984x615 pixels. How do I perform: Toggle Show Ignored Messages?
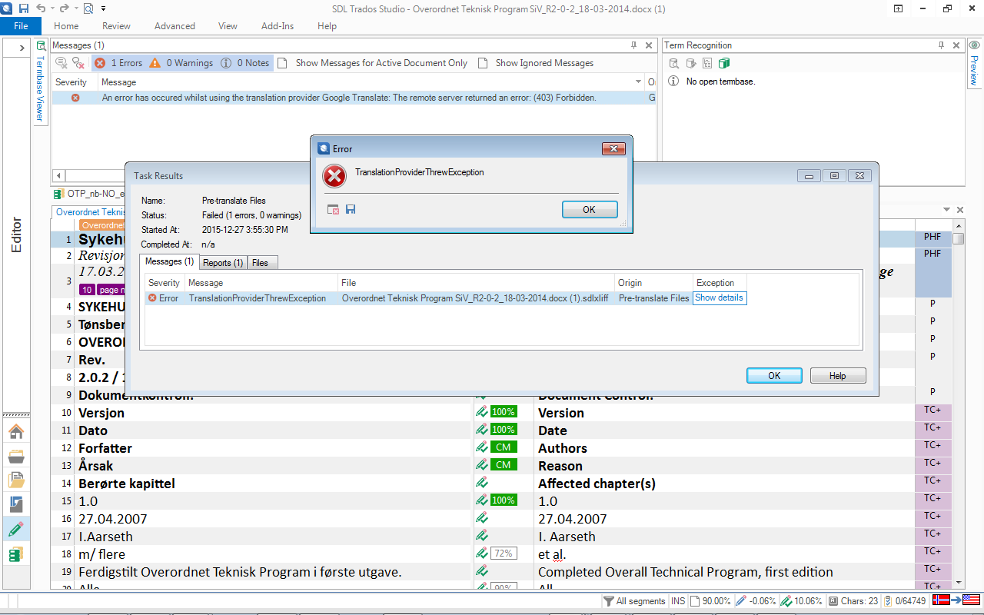[x=536, y=63]
